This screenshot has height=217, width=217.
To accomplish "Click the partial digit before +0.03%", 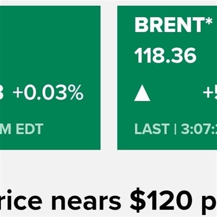I will pyautogui.click(x=3, y=93).
